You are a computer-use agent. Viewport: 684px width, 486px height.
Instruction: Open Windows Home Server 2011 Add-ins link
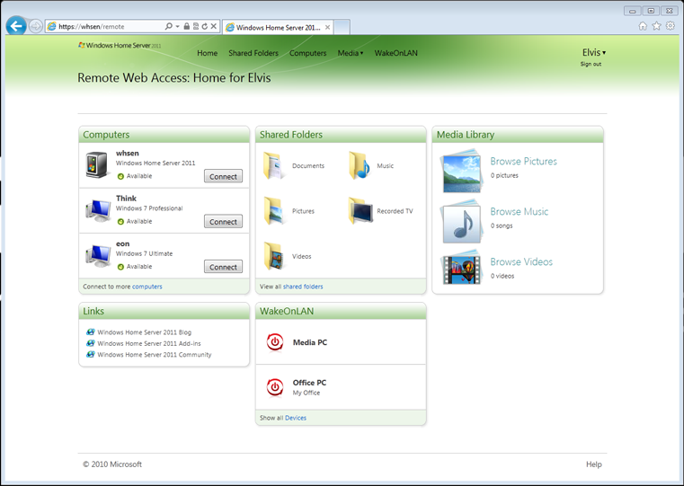(x=149, y=343)
